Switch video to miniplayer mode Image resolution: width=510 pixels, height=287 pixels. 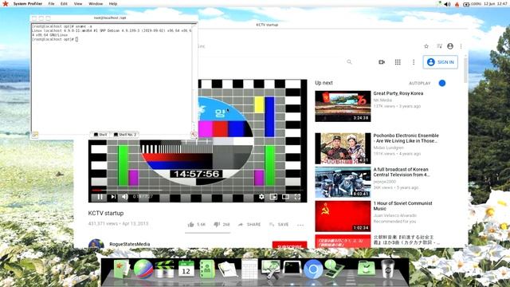click(x=273, y=197)
